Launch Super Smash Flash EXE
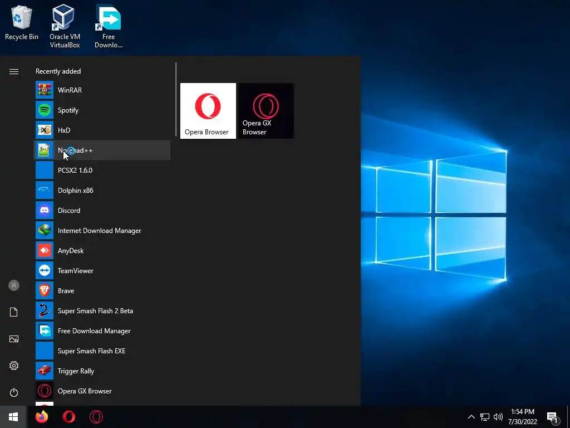The width and height of the screenshot is (570, 428). click(x=102, y=351)
